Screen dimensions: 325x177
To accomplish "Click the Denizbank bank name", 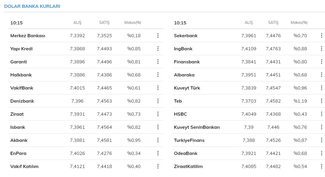I will pyautogui.click(x=22, y=101).
